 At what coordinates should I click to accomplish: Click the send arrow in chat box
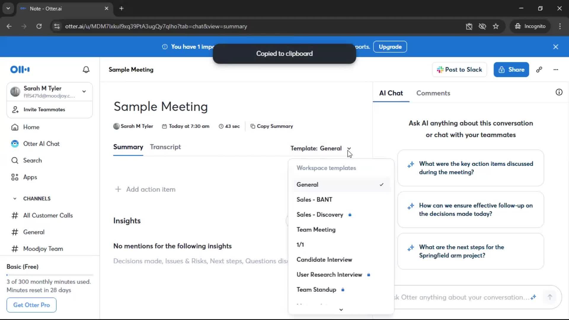[550, 297]
